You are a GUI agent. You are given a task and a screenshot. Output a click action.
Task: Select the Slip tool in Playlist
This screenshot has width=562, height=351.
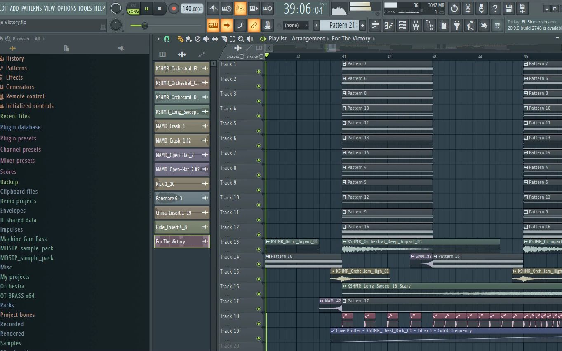(x=215, y=39)
